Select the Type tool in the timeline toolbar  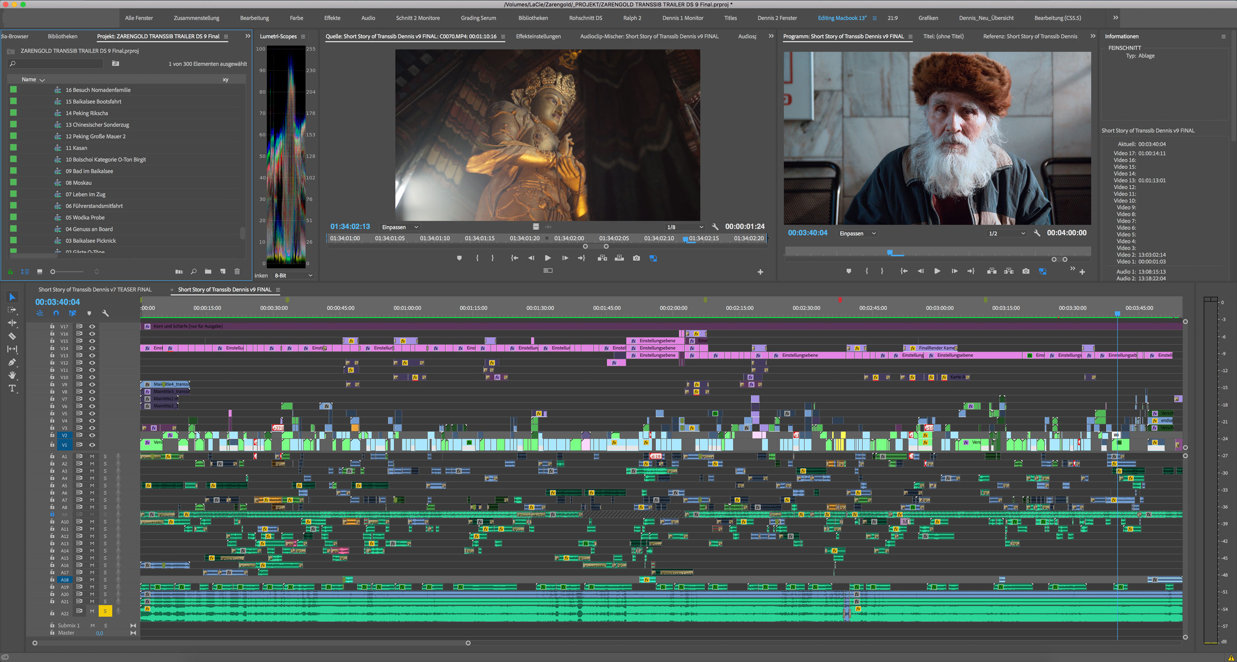11,388
